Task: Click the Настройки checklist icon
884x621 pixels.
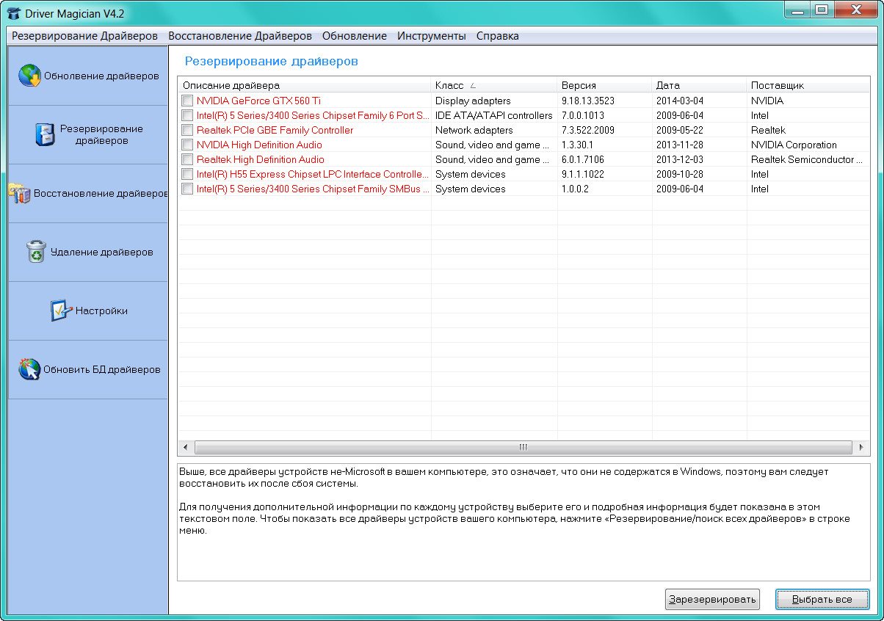Action: 60,310
